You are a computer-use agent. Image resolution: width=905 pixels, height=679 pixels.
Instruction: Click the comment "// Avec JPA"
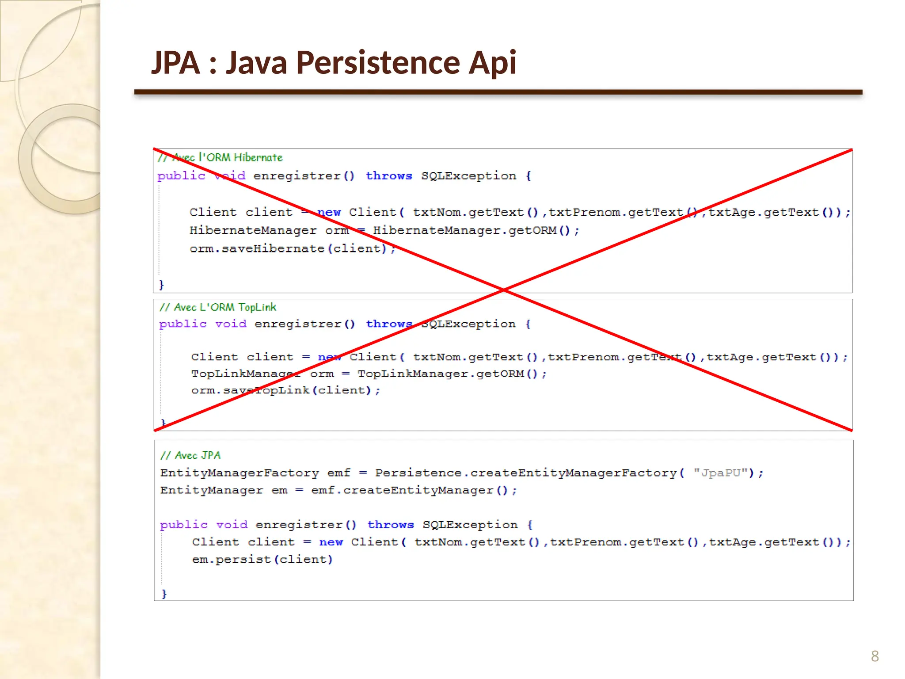[x=190, y=455]
